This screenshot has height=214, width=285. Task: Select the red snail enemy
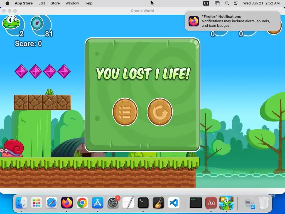pyautogui.click(x=12, y=148)
